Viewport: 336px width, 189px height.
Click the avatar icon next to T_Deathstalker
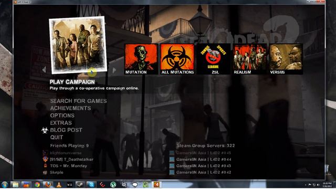click(x=45, y=160)
